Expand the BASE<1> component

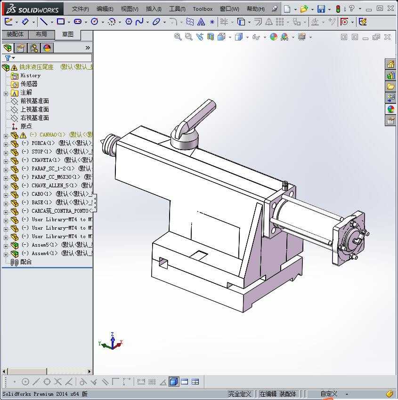click(6, 204)
